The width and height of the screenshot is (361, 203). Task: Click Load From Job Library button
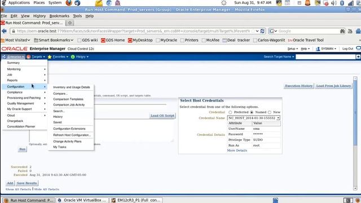point(333,86)
